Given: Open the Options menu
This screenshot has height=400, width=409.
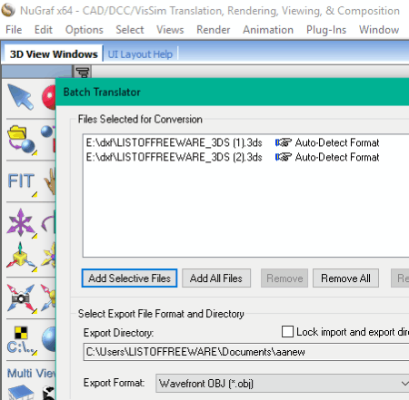Looking at the screenshot, I should tap(85, 30).
